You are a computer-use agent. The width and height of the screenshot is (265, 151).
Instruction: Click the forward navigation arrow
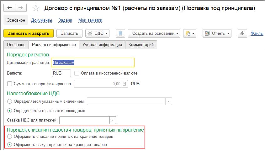pos(21,8)
